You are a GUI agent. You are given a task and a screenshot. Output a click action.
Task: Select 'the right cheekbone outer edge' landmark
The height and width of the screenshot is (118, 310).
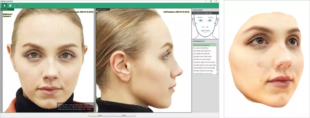click(205, 71)
